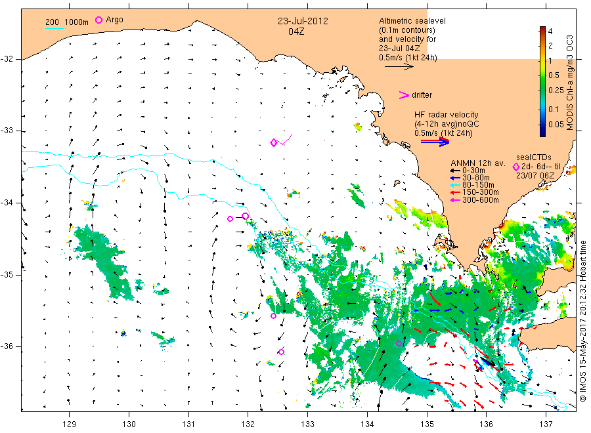Click the longitude axis label '129'
This screenshot has width=591, height=433.
pyautogui.click(x=70, y=424)
